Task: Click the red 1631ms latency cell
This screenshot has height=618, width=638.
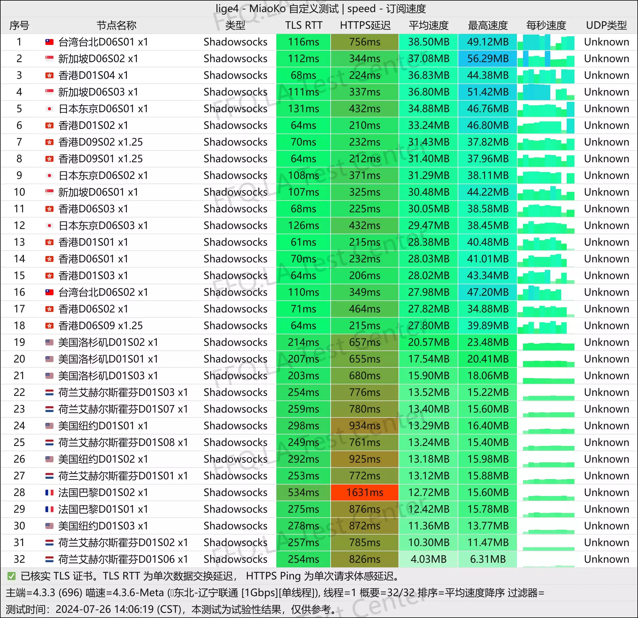Action: [x=365, y=493]
